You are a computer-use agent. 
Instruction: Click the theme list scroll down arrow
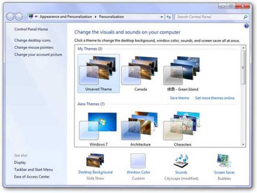(243, 145)
